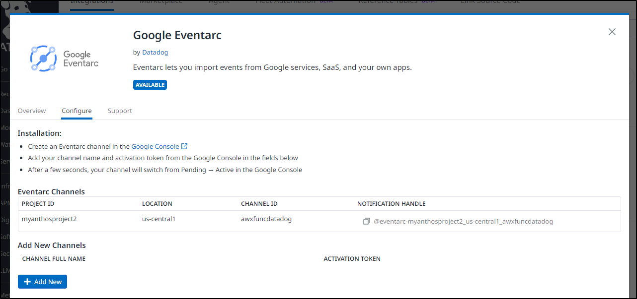Click the Add New Channels heading
Image resolution: width=637 pixels, height=299 pixels.
52,245
